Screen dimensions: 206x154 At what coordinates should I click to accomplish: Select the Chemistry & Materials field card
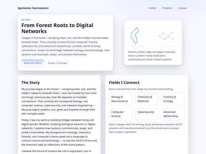(147, 99)
